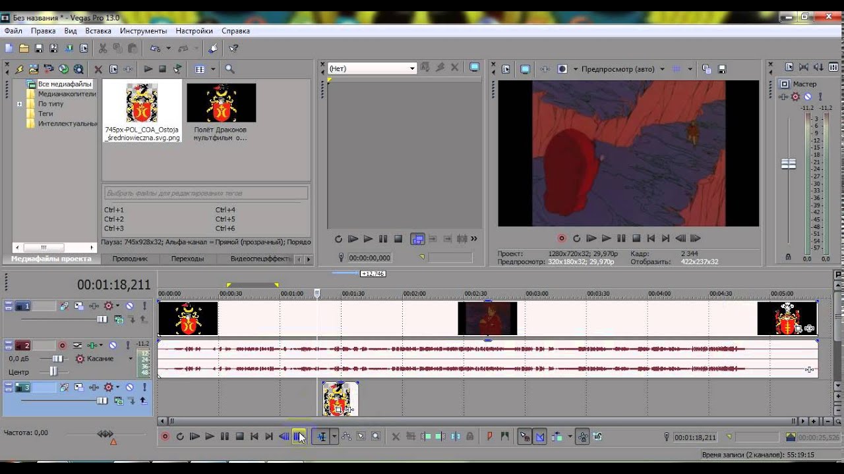This screenshot has height=474, width=844.
Task: Adjust the Master volume fader
Action: coord(788,164)
